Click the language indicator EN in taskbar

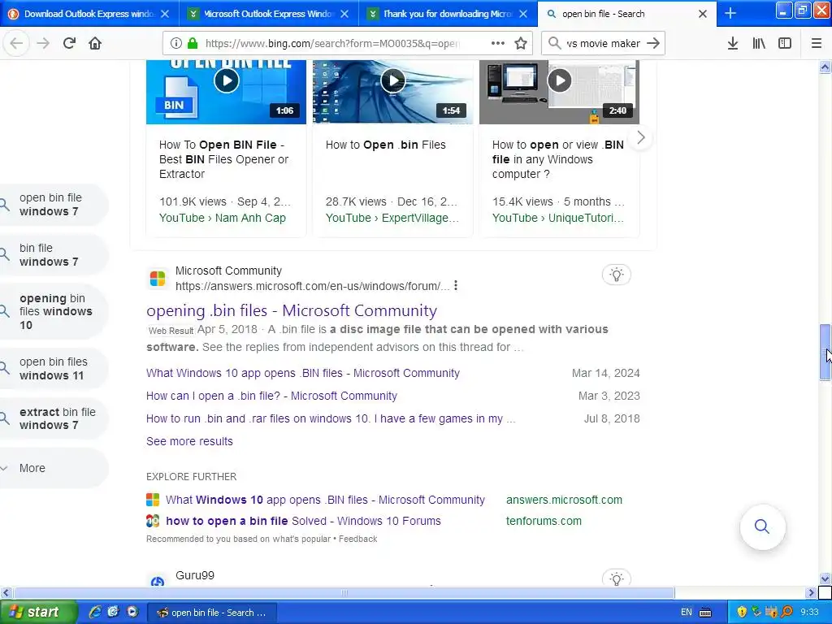686,613
